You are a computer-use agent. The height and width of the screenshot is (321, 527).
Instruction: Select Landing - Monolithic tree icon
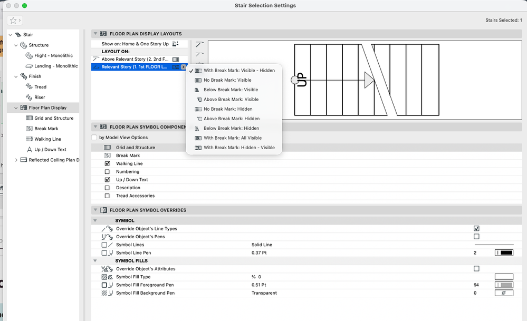pos(29,66)
